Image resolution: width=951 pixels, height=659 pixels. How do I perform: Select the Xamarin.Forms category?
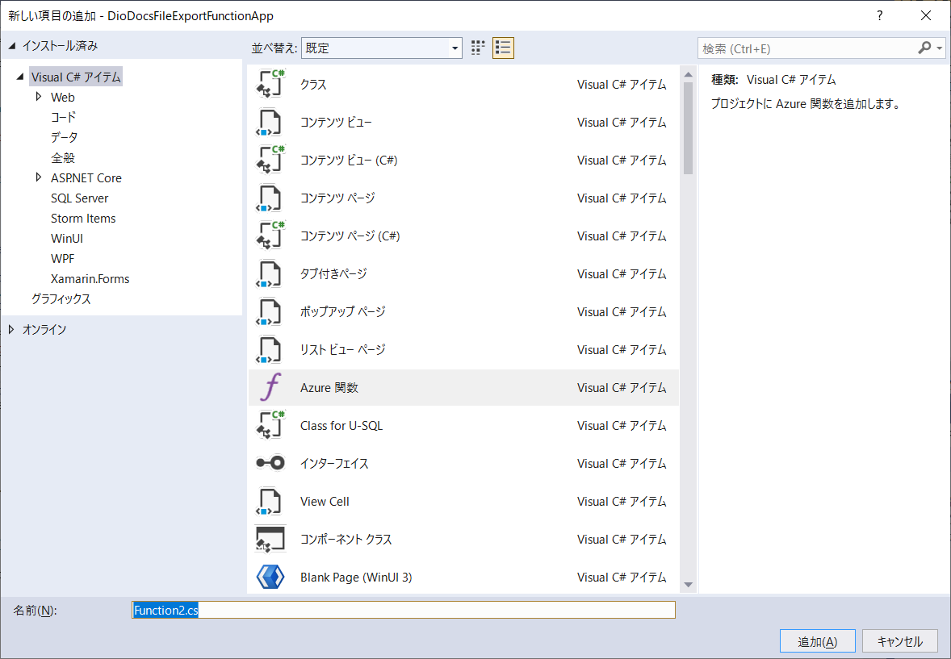(90, 279)
